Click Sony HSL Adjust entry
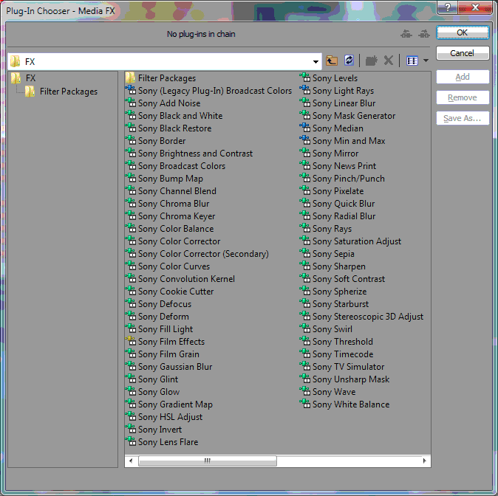 [164, 417]
